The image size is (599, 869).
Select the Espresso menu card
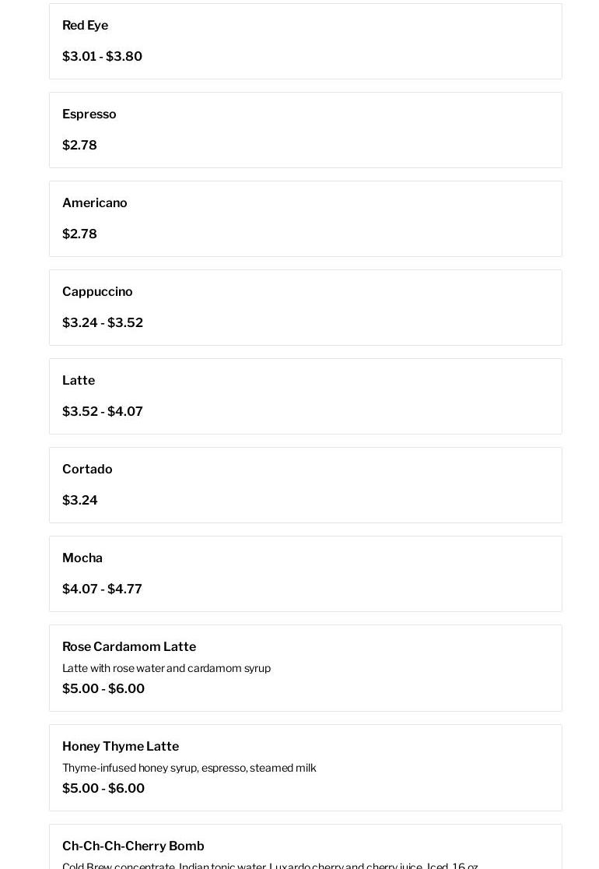(x=305, y=130)
